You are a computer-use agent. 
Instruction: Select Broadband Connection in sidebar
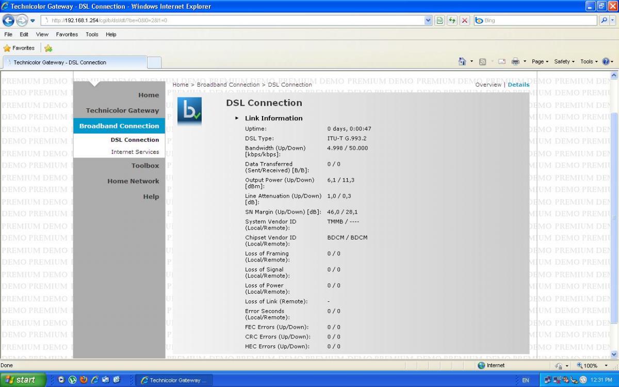pyautogui.click(x=119, y=126)
